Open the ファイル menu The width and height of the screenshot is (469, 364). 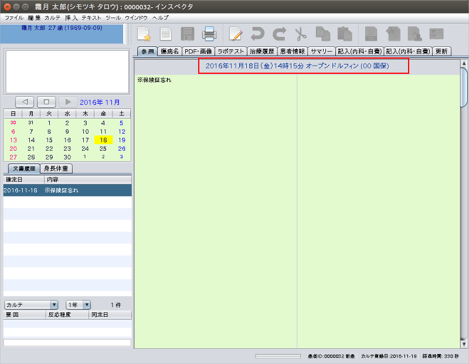click(x=14, y=18)
